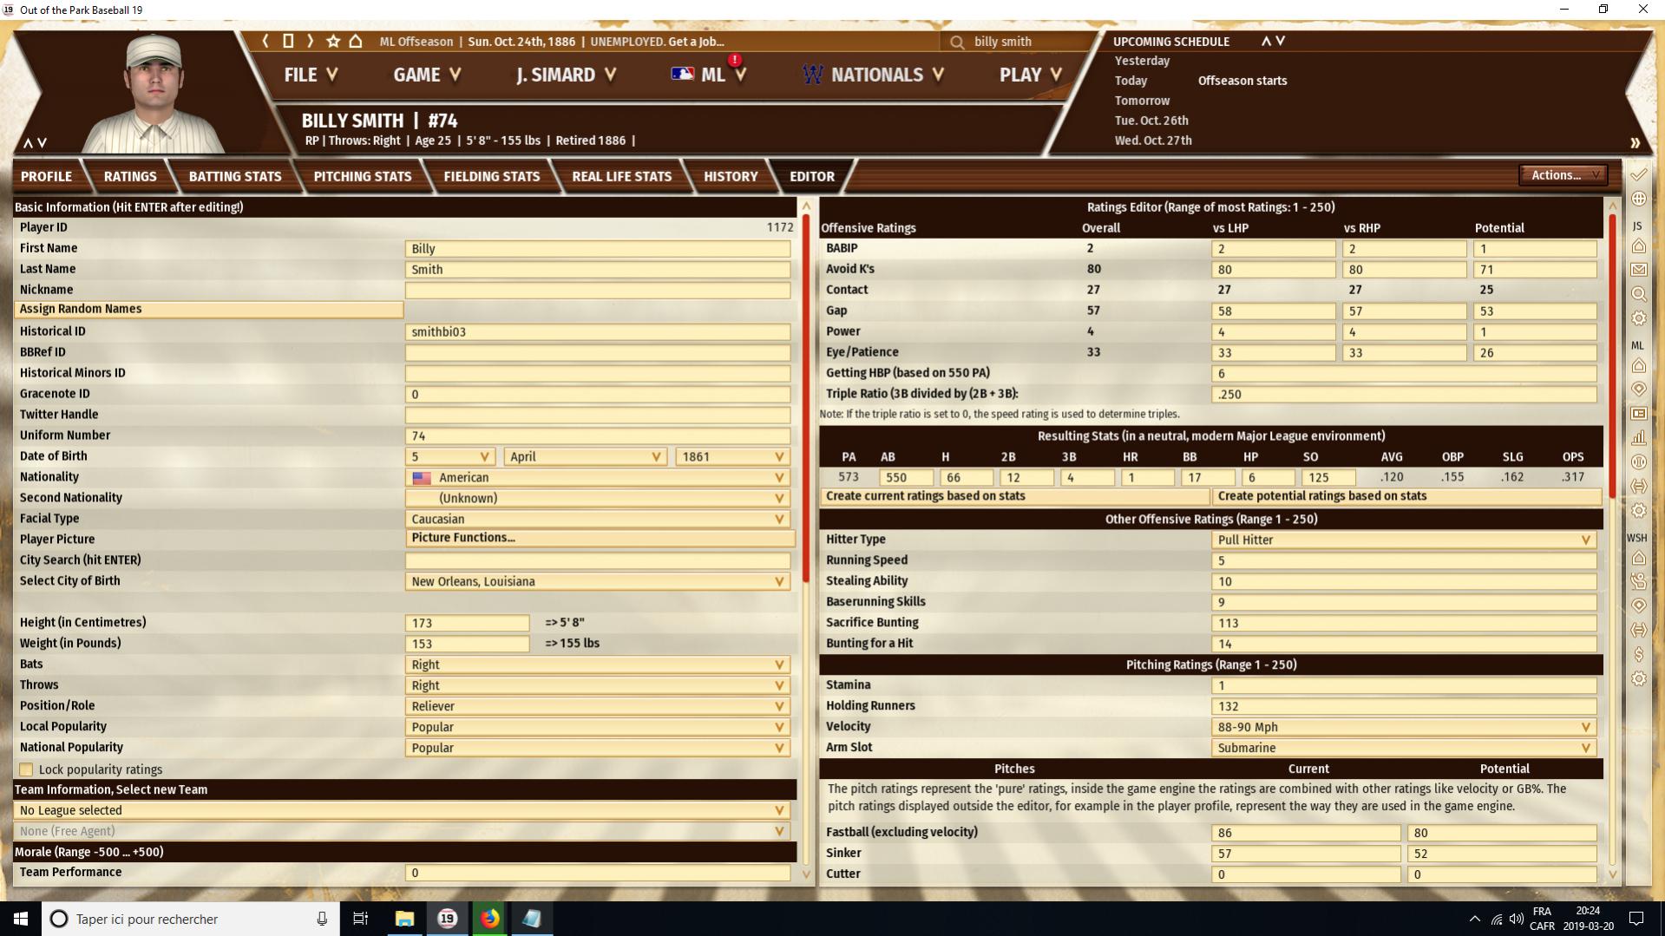Click Create current ratings based on stats

1014,496
